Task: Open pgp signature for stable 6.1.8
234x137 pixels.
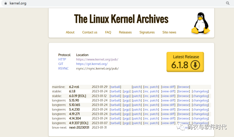Action: coord(127,91)
